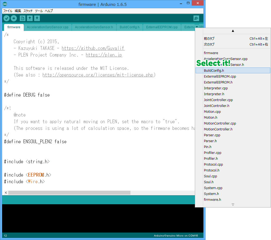271x240 pixels.
Task: Select System.cpp in the list
Action: 233,188
